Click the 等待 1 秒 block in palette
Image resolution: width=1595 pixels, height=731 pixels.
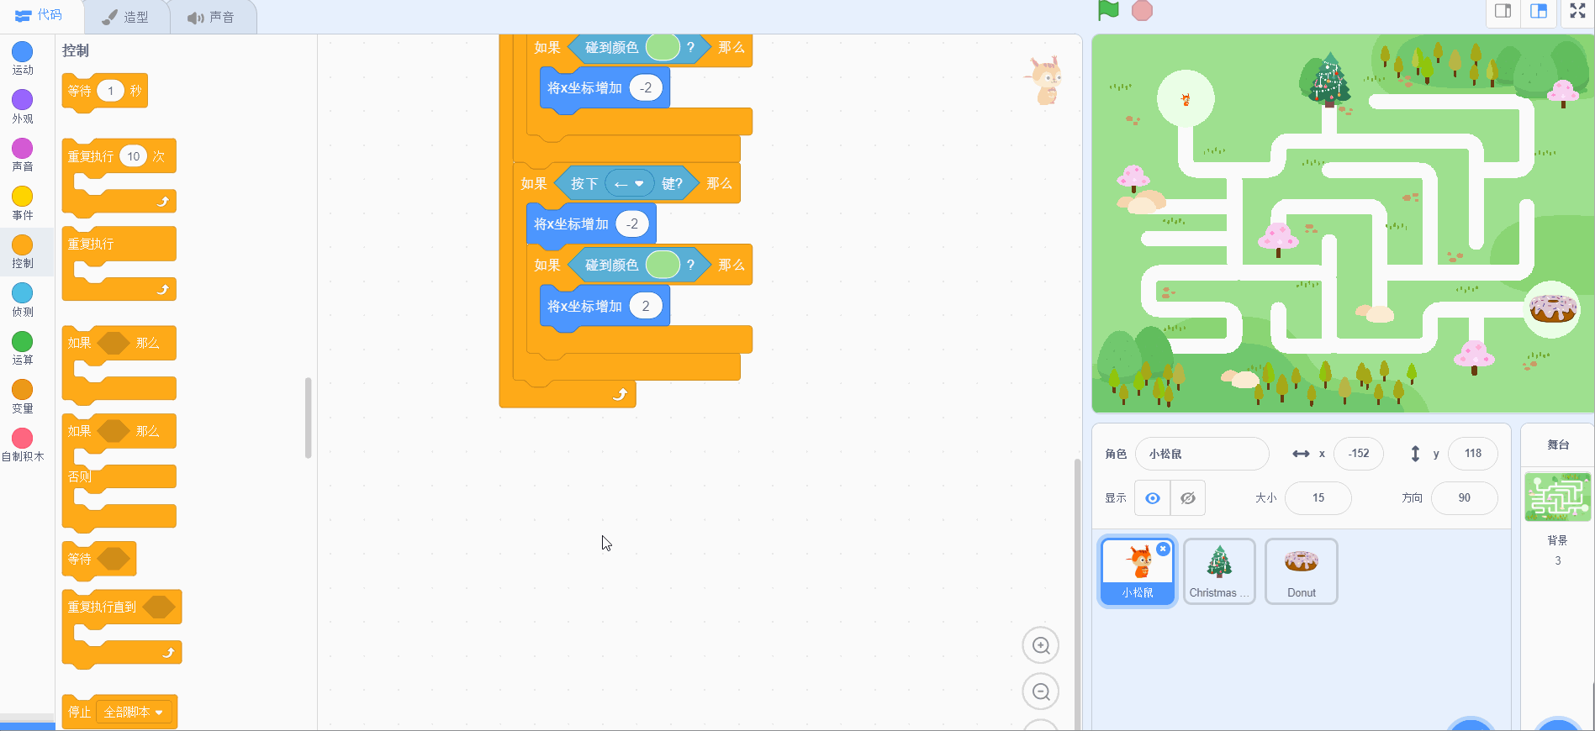(x=105, y=91)
